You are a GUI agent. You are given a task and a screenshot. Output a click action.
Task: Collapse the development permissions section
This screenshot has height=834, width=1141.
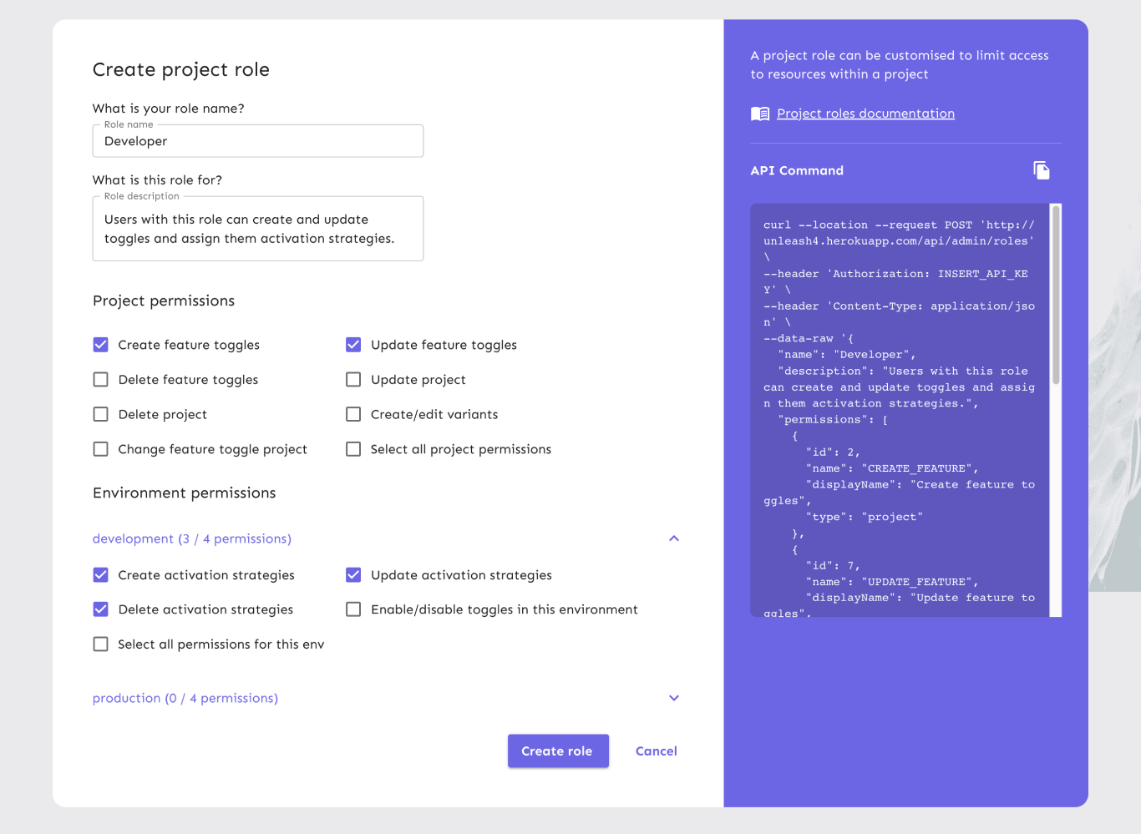(x=673, y=538)
